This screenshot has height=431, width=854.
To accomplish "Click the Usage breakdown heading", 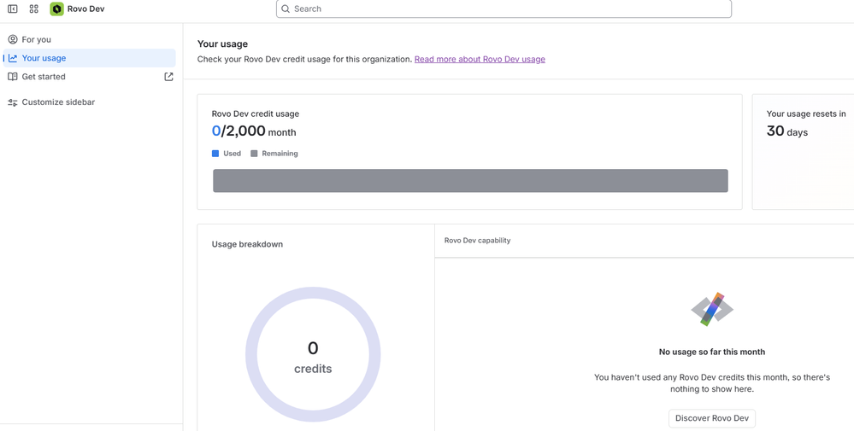I will (x=247, y=245).
